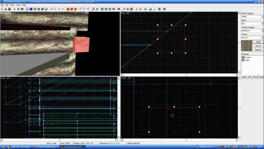Click the top-middle handle in Front view
The image size is (264, 149).
174,107
